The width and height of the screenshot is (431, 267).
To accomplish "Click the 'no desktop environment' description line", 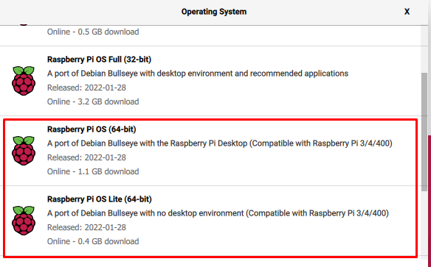I will (x=218, y=213).
